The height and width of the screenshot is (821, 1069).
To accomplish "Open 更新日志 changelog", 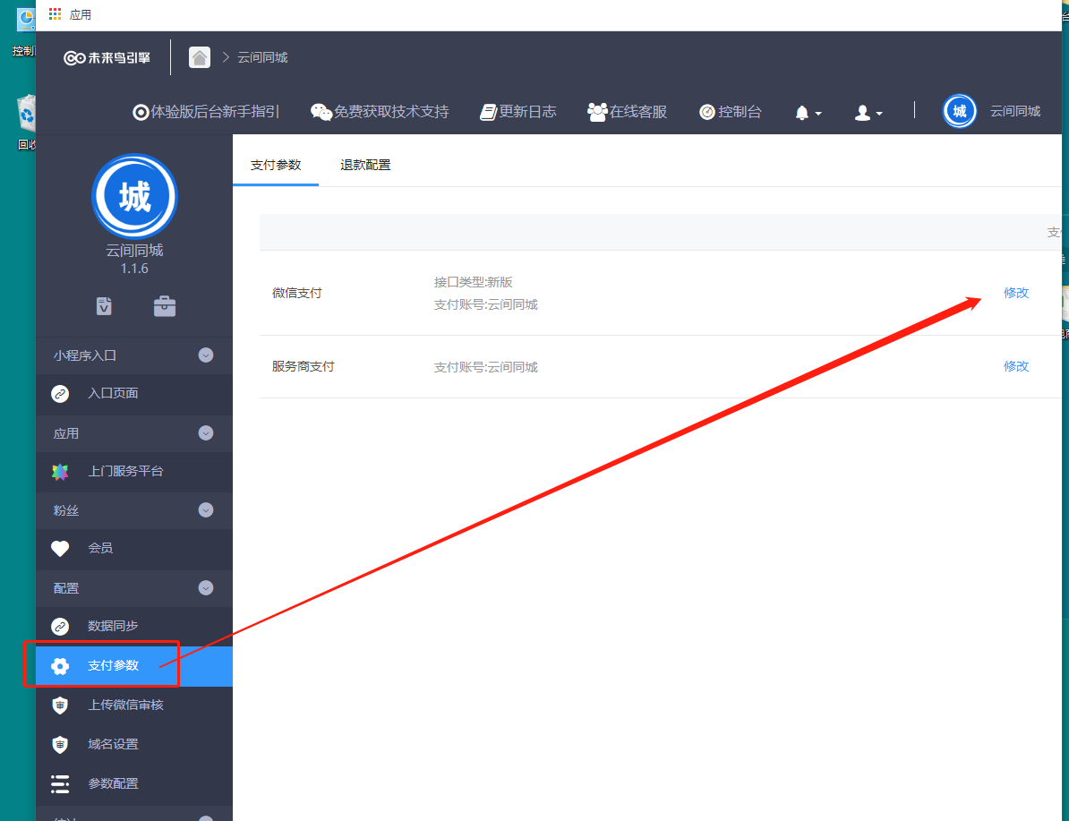I will pos(518,112).
